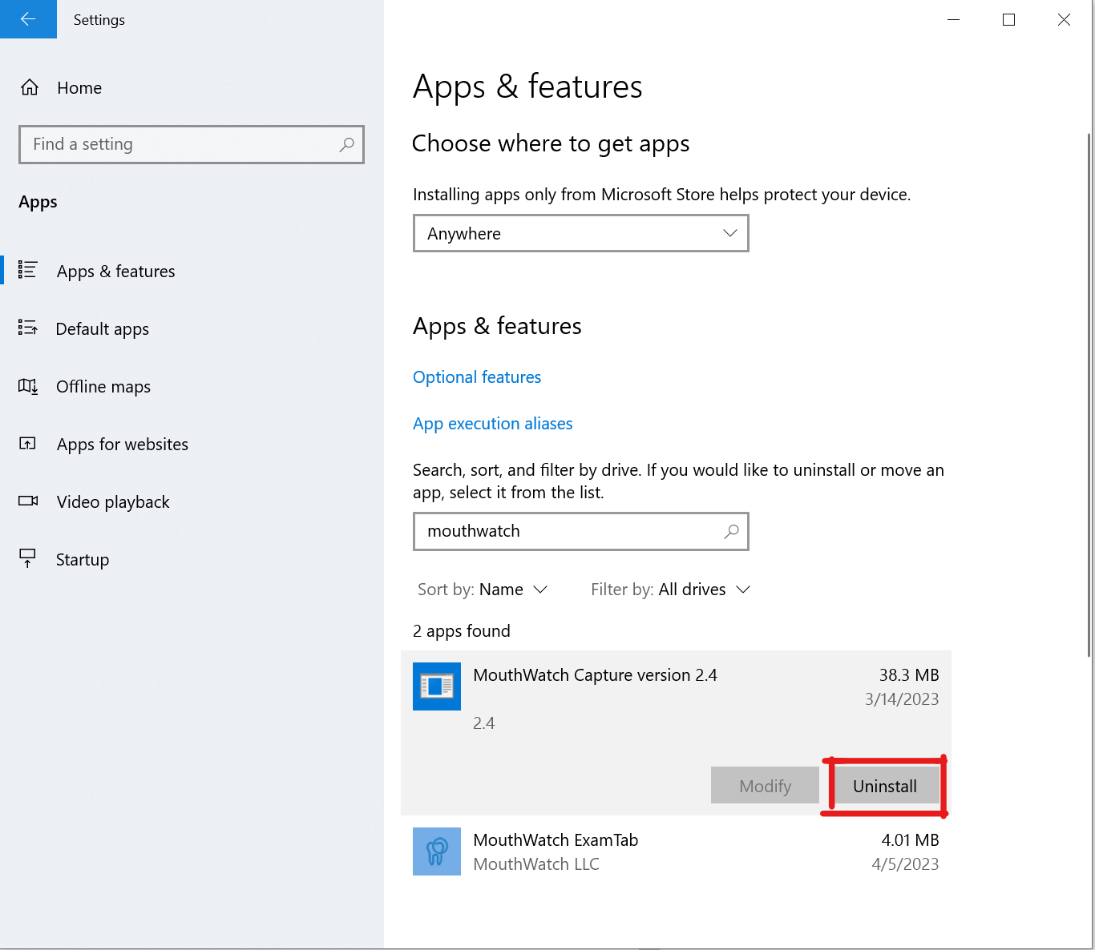
Task: Click the 2 apps found text
Action: (x=462, y=631)
